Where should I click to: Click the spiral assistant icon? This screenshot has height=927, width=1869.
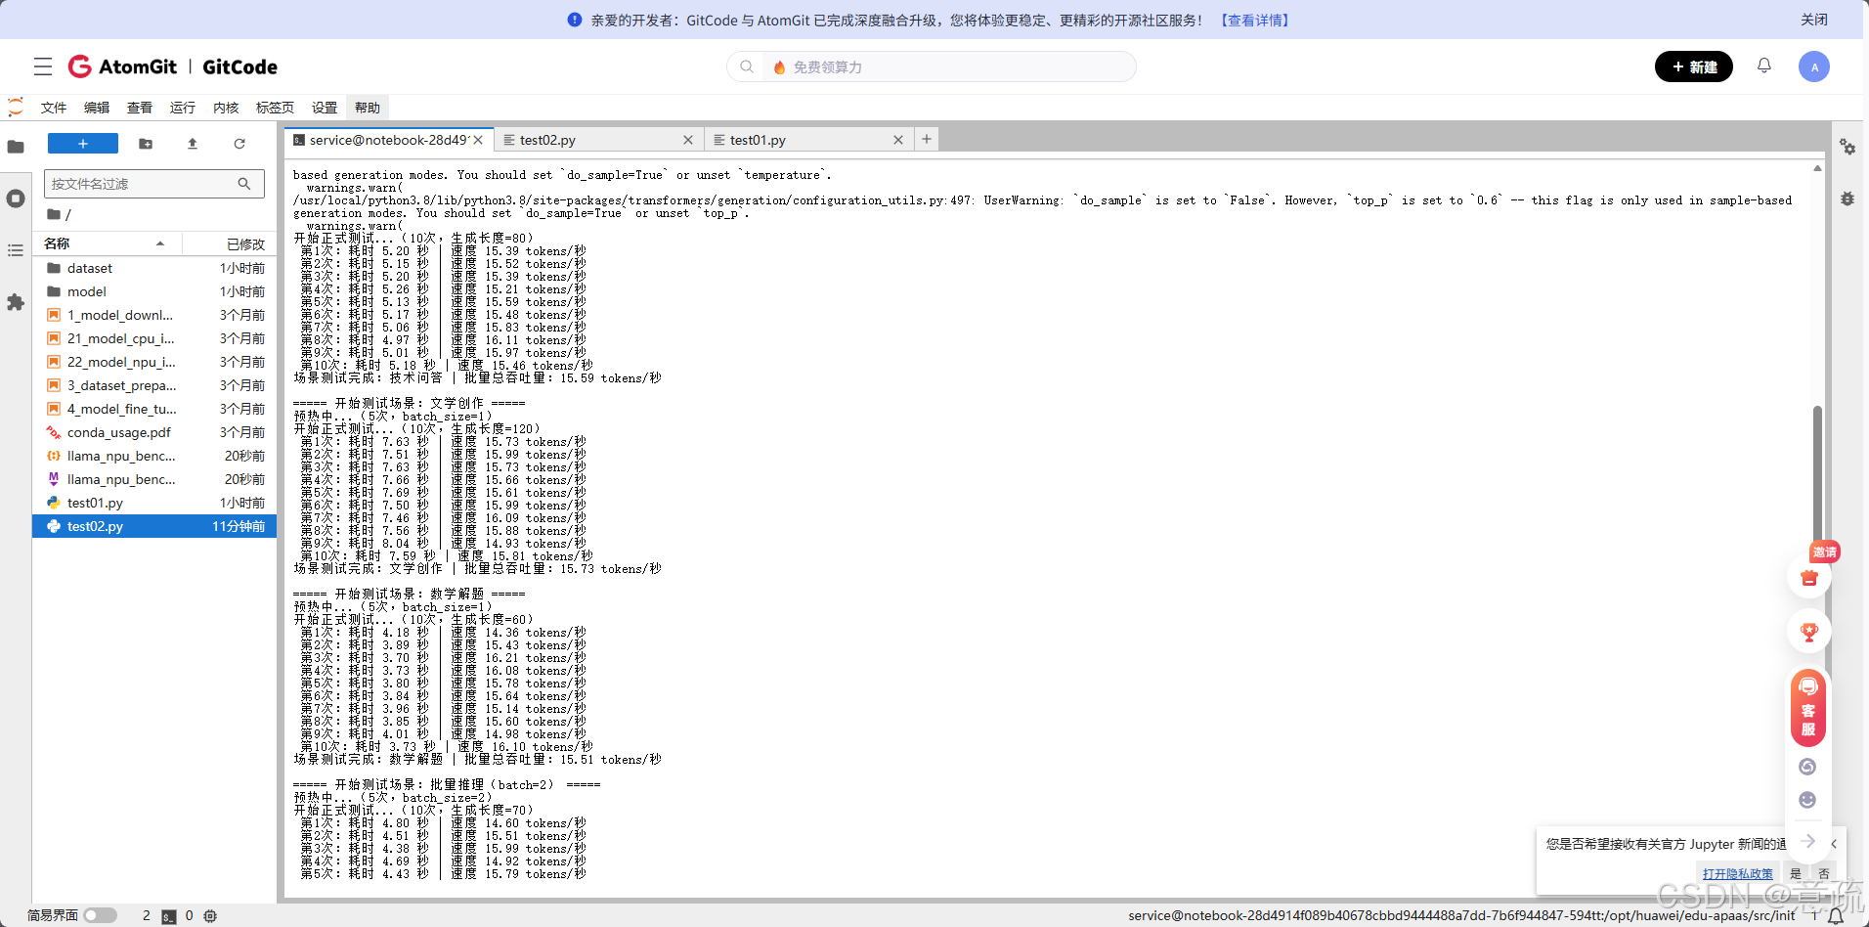coord(1807,767)
